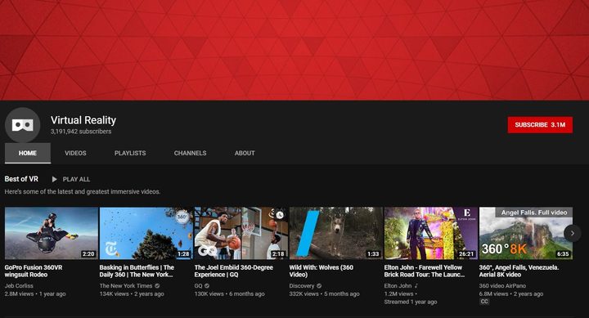589x318 pixels.
Task: Switch to the Playlists tab
Action: coord(130,153)
